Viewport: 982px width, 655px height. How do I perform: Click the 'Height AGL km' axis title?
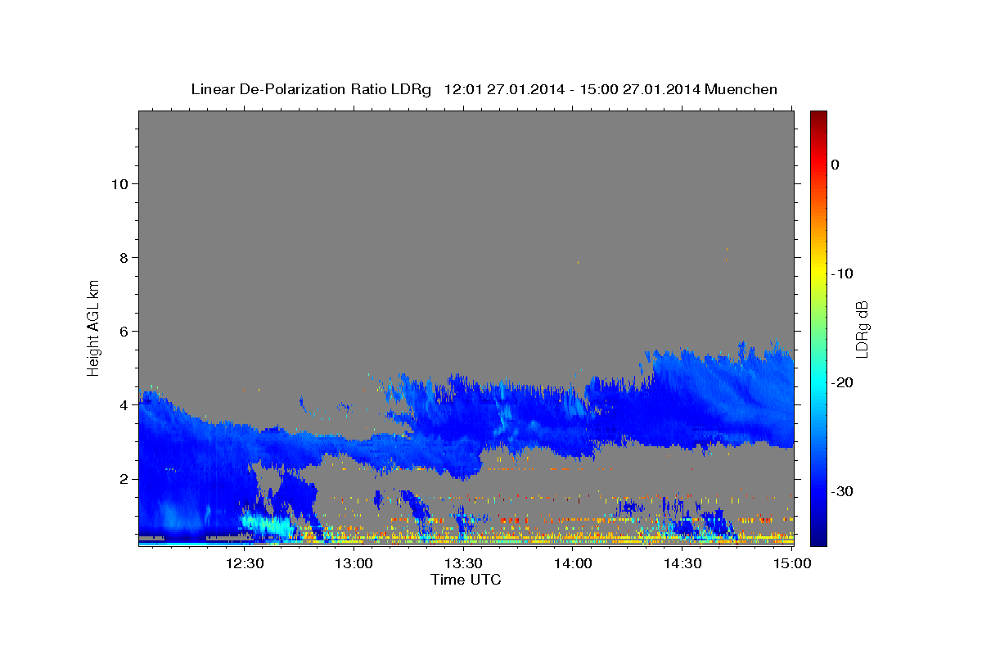click(x=94, y=327)
